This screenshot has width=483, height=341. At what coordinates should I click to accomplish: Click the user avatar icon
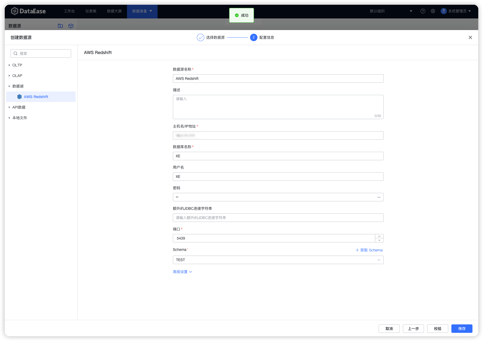[x=443, y=11]
